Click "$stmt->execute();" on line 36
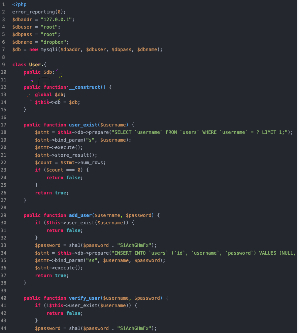This screenshot has width=299, height=333. (59, 268)
